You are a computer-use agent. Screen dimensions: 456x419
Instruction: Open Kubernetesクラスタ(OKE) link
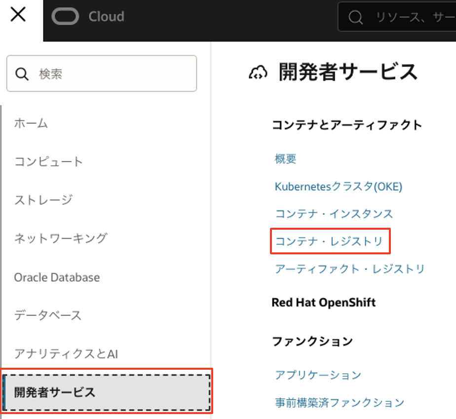(339, 186)
